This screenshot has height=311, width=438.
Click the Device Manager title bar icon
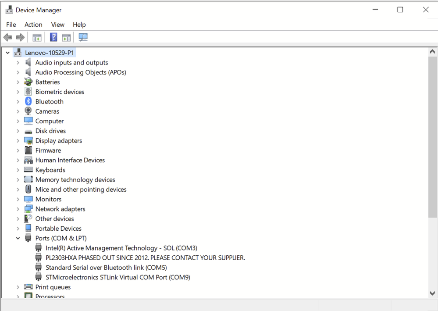(x=9, y=10)
